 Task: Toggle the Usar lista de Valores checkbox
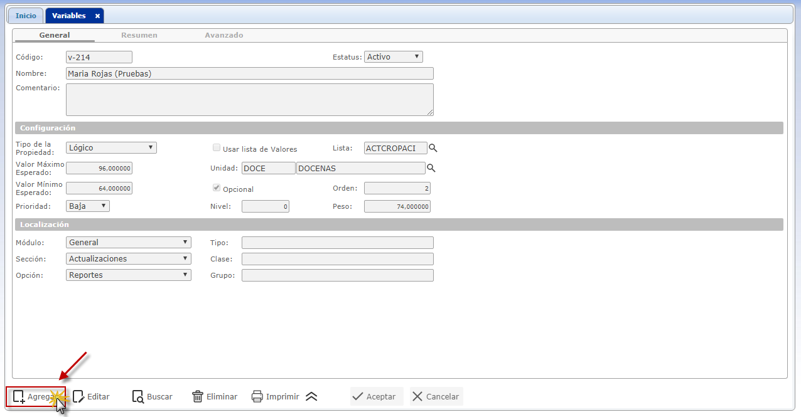(x=217, y=148)
